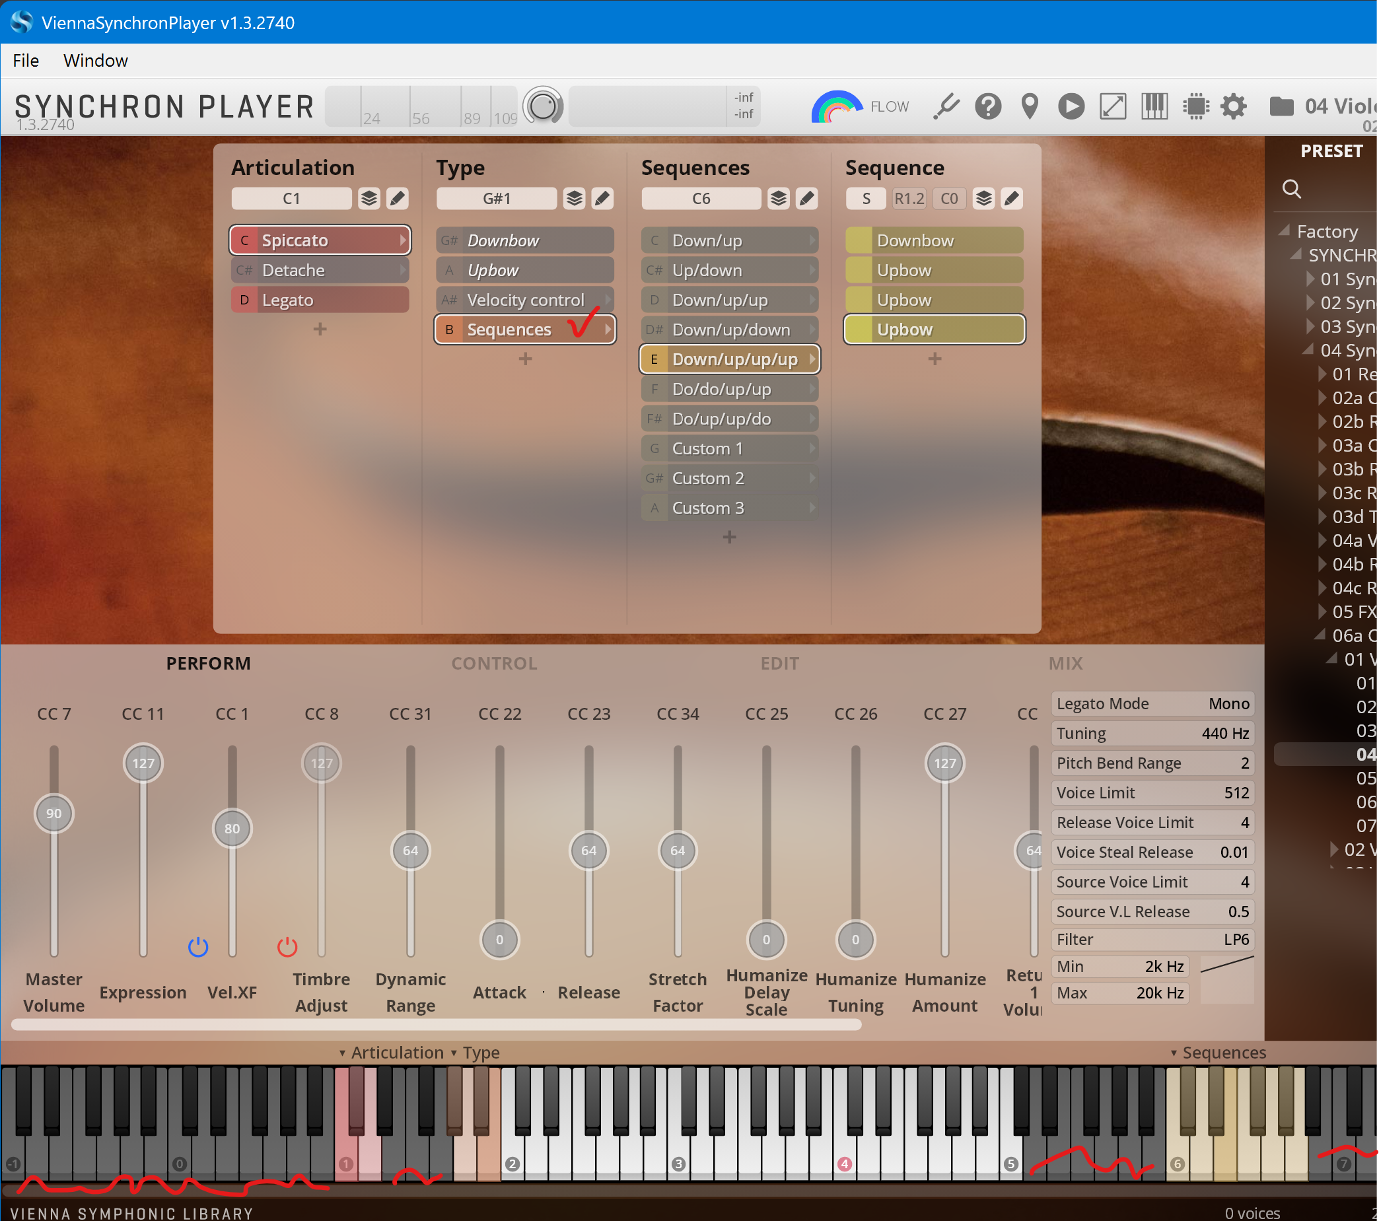Click the location pin icon
The width and height of the screenshot is (1379, 1221).
[x=1030, y=106]
